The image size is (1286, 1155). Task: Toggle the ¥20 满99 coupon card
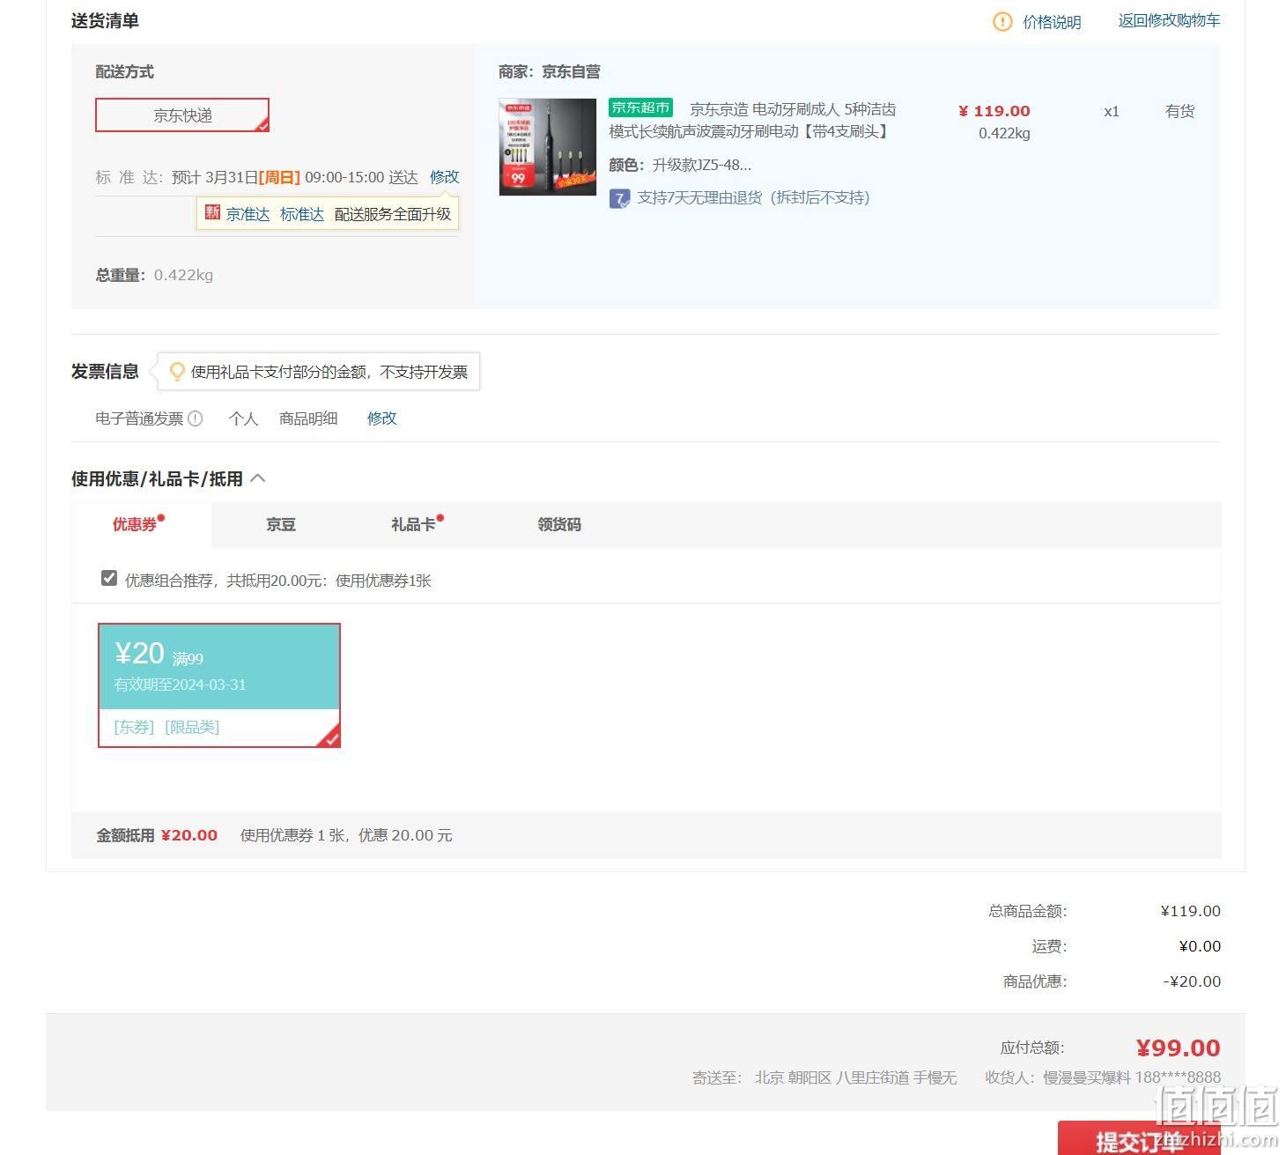click(218, 685)
